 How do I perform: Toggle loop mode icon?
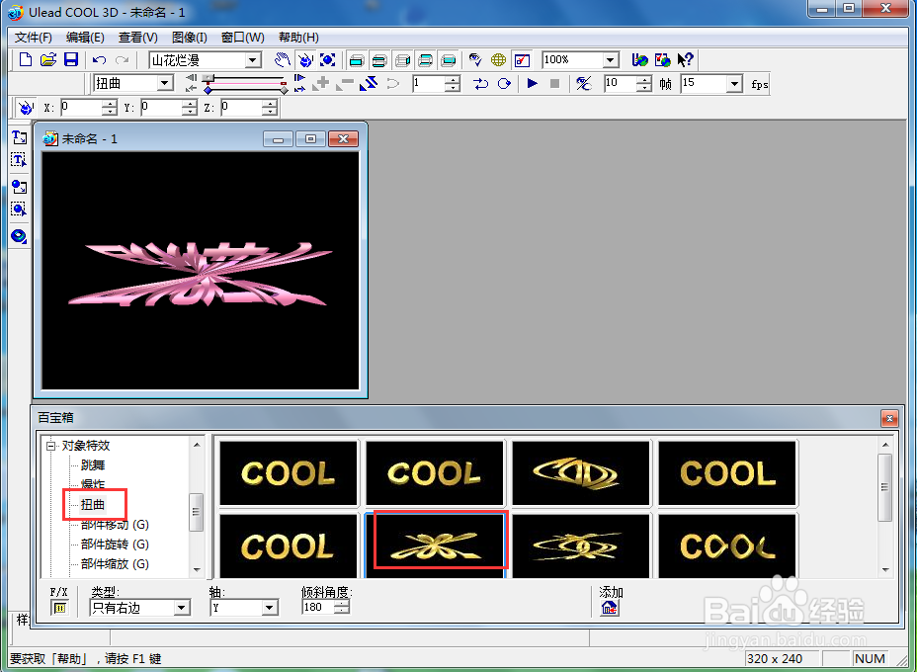click(504, 84)
